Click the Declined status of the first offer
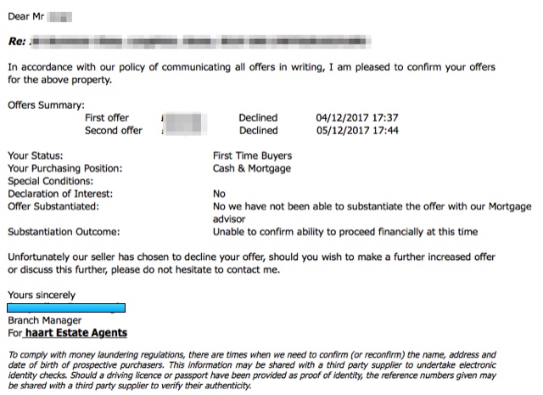Screen dimensions: 543x395 [258, 118]
